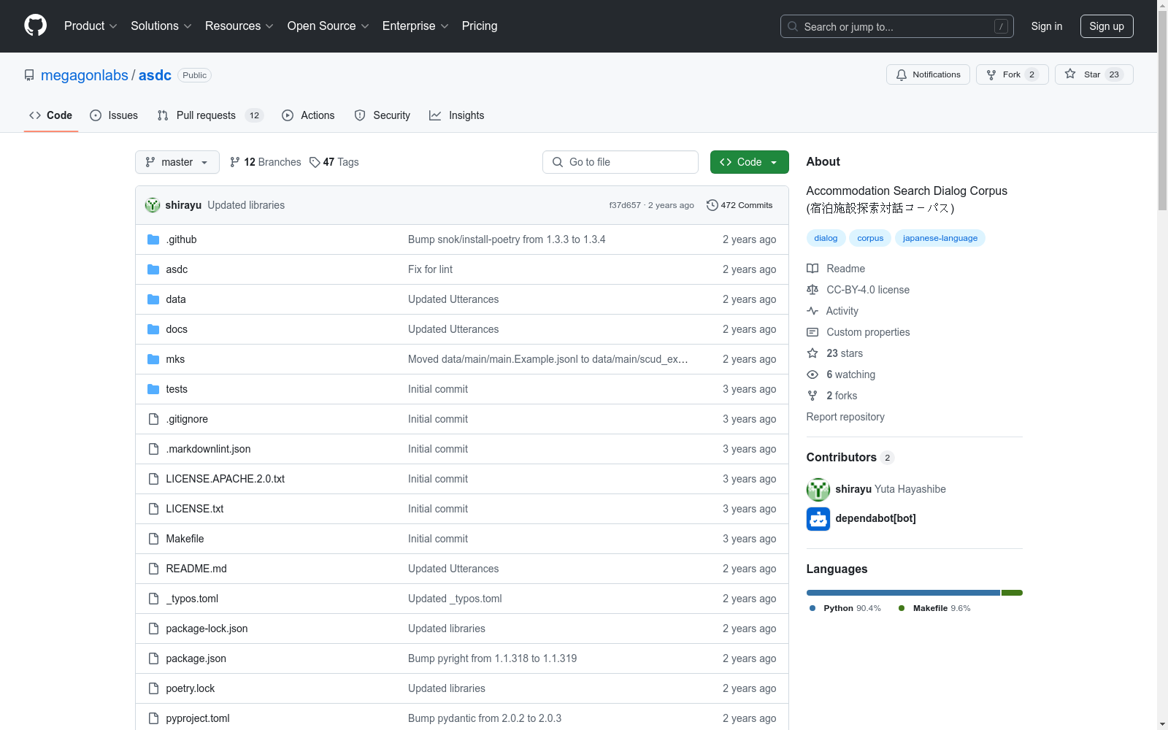Click the Makefile file icon
This screenshot has width=1168, height=730.
pyautogui.click(x=153, y=539)
